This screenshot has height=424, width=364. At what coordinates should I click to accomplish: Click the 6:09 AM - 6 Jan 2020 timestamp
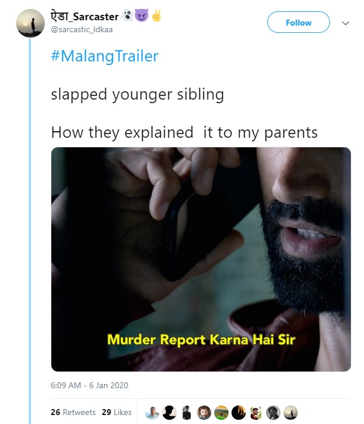90,385
